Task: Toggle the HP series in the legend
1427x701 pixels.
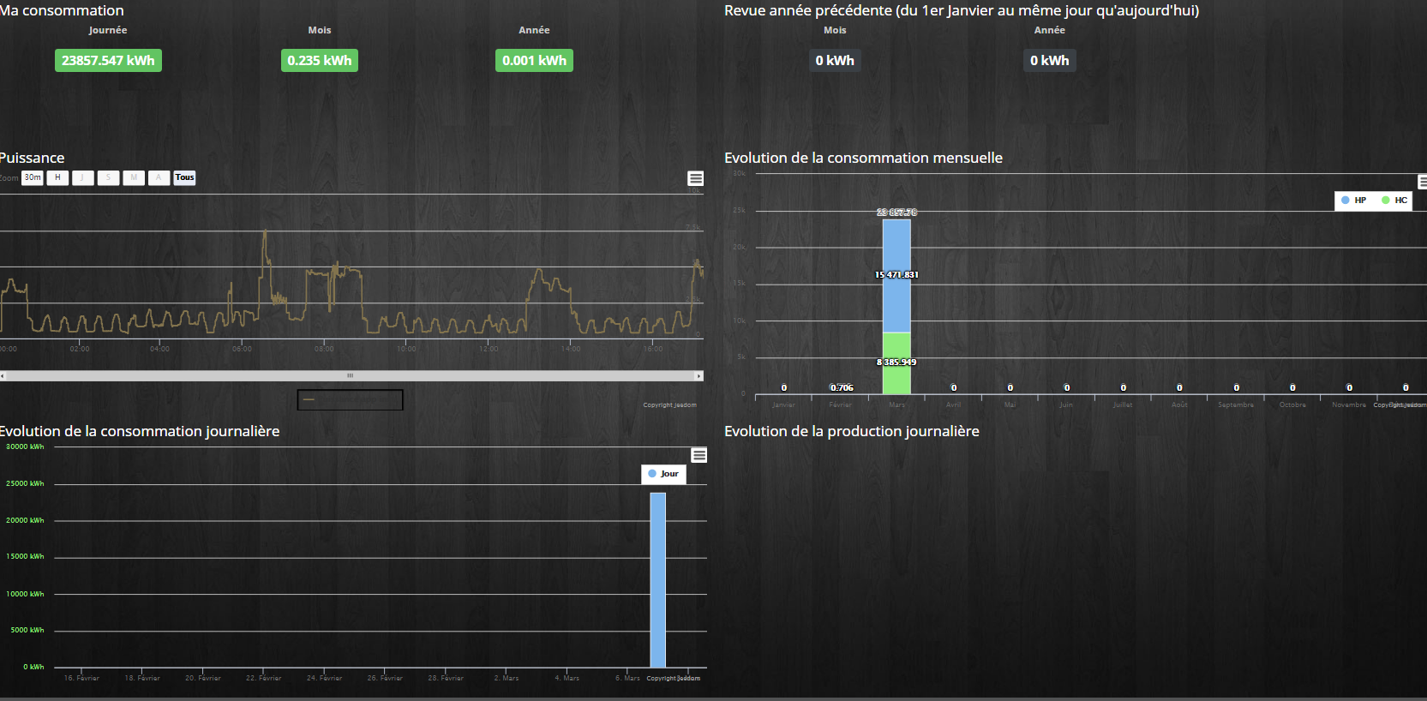Action: [x=1354, y=200]
